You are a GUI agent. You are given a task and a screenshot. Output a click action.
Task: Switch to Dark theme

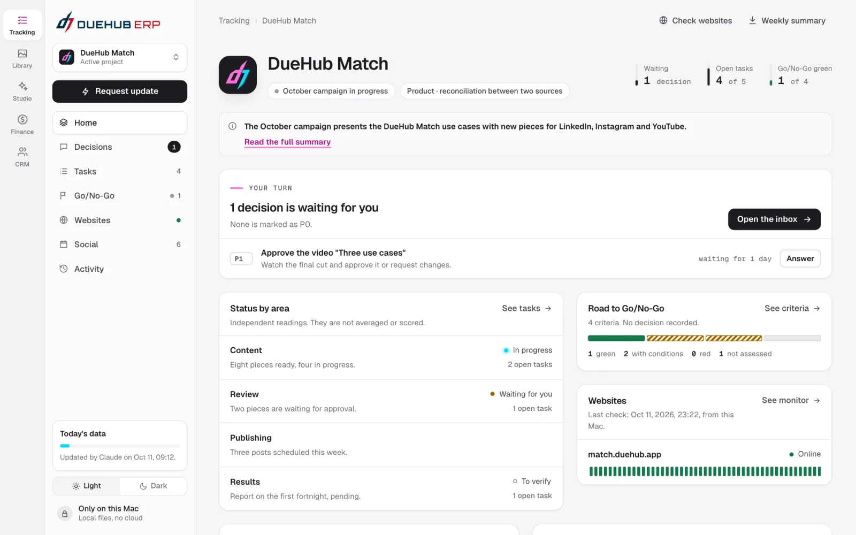click(x=153, y=486)
